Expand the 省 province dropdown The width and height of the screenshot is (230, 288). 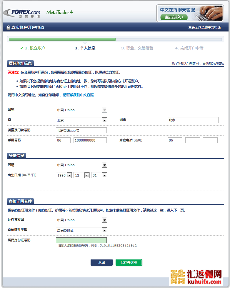pos(104,120)
